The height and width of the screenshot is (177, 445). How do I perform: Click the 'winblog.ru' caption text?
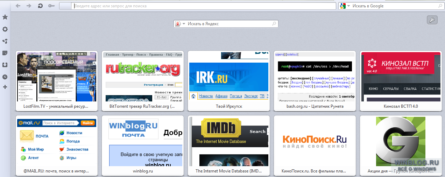pyautogui.click(x=143, y=171)
